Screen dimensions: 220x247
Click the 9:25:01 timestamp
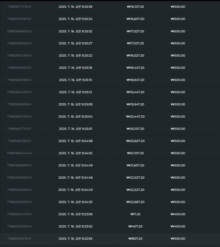[75, 129]
